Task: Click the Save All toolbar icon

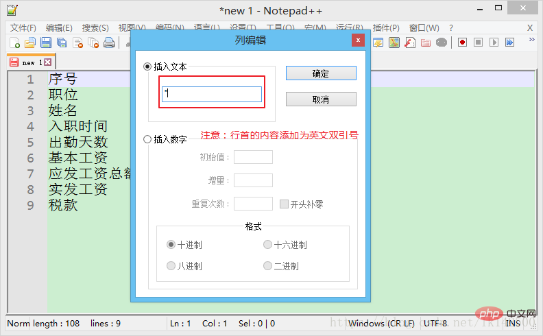Action: 62,43
